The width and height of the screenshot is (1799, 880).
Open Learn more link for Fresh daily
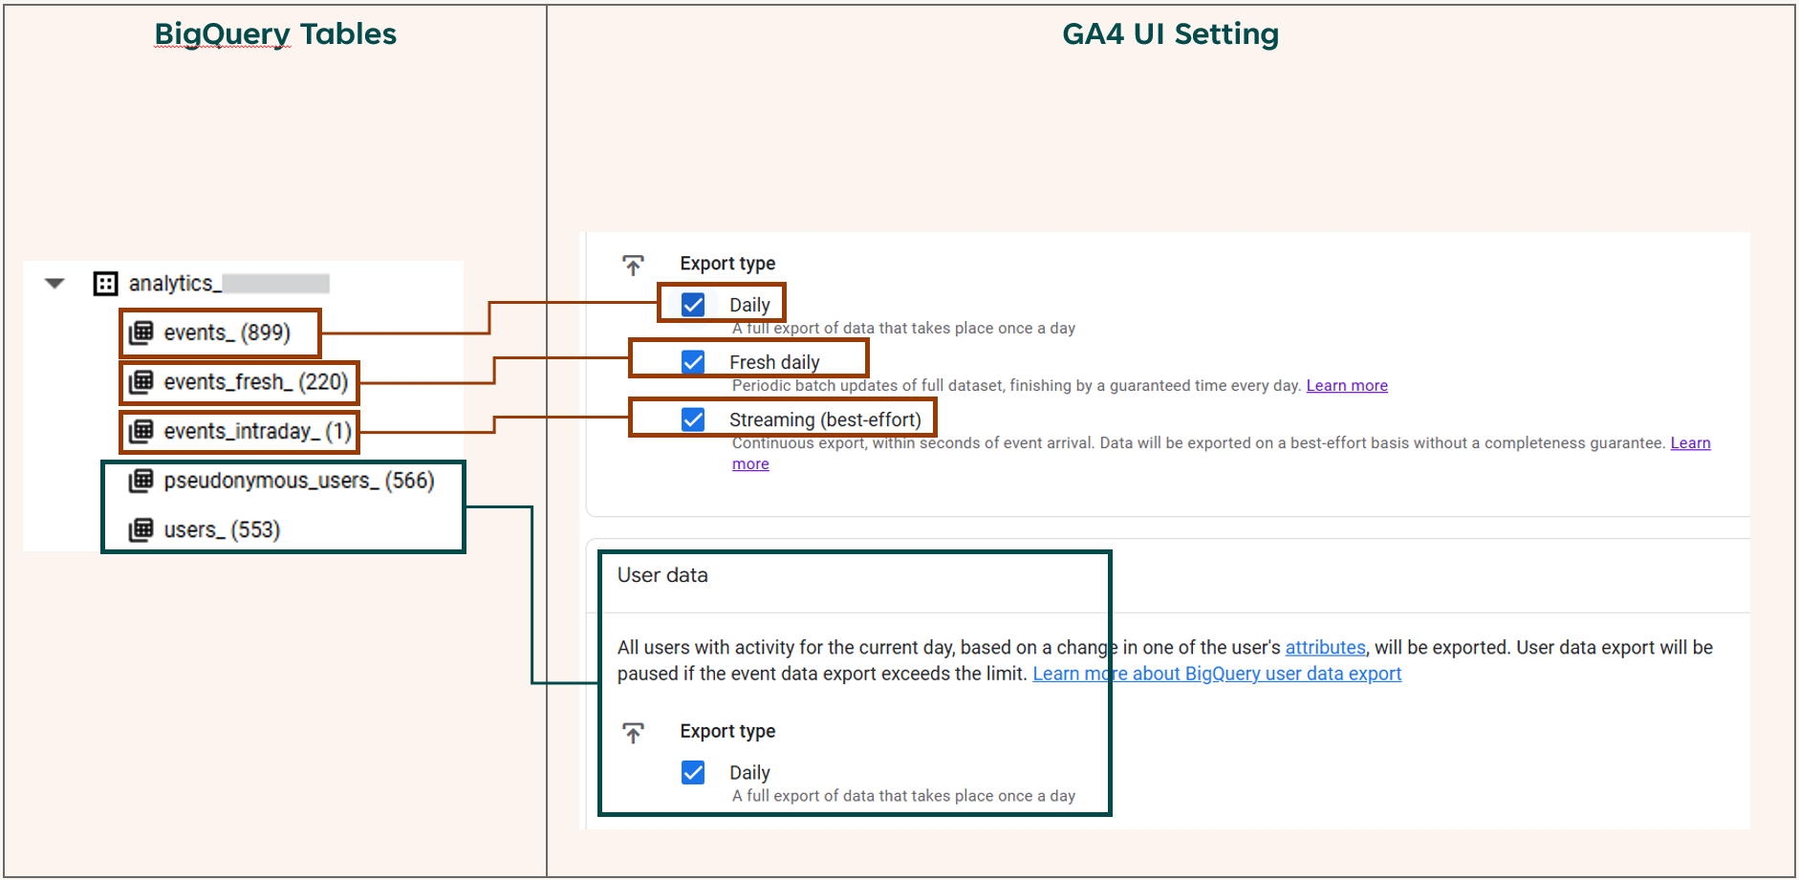[x=1346, y=386]
